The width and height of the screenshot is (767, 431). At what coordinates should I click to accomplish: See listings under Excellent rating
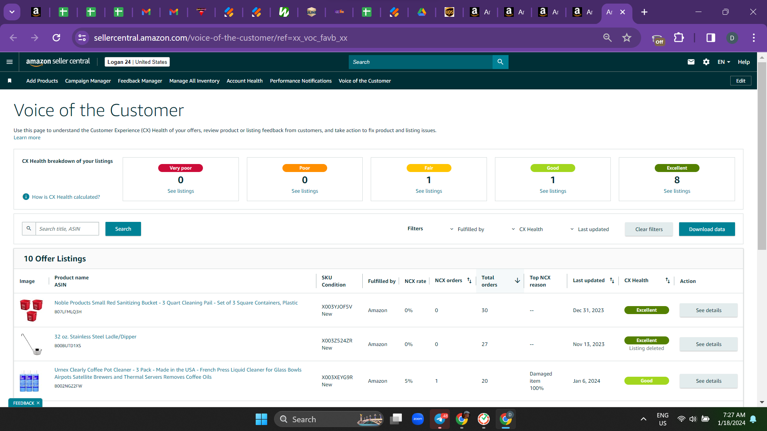677,191
